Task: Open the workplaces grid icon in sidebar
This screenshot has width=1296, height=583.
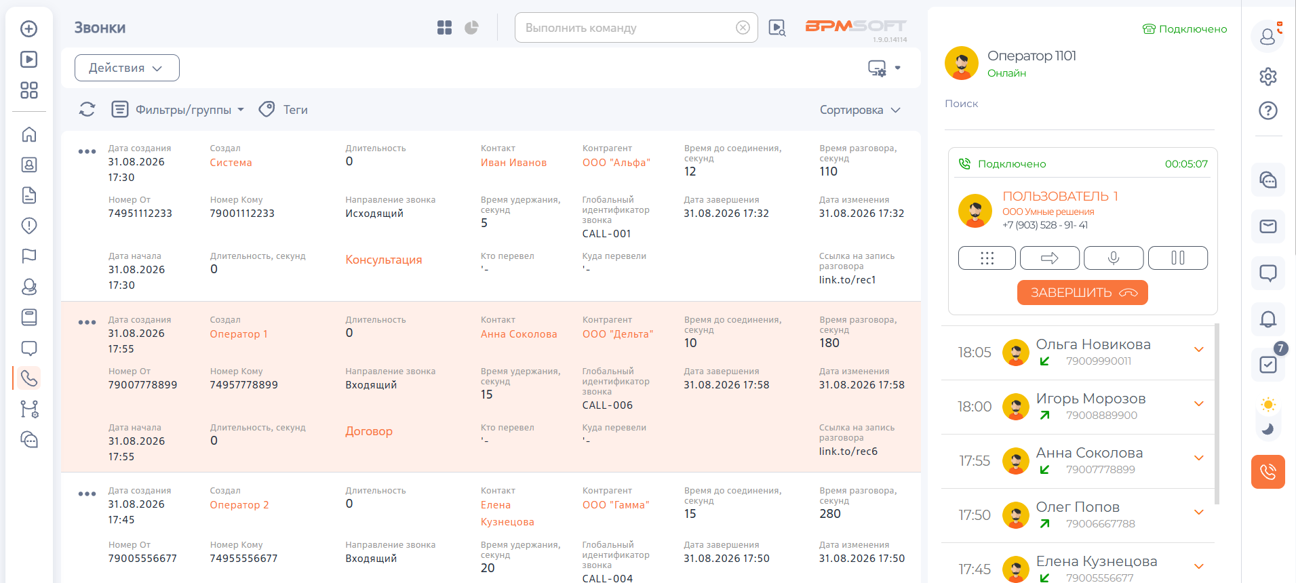Action: (29, 90)
